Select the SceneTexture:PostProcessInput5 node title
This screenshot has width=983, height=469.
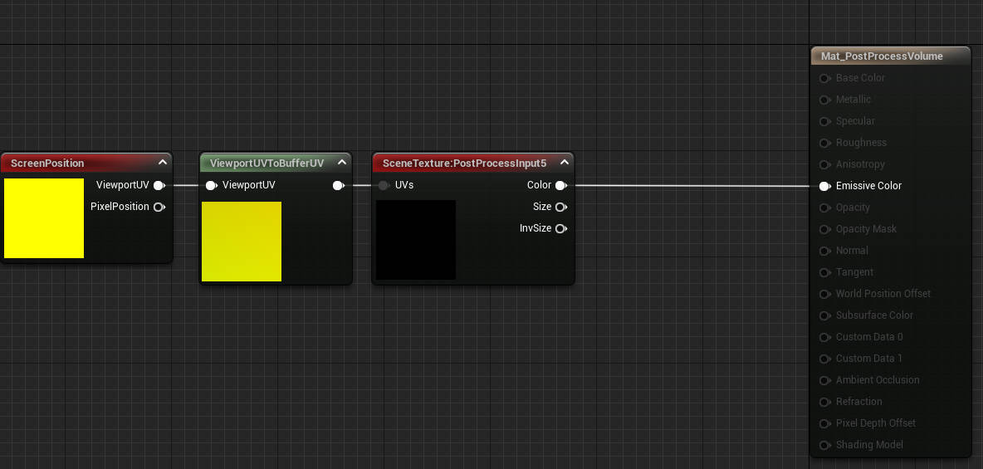click(x=464, y=163)
